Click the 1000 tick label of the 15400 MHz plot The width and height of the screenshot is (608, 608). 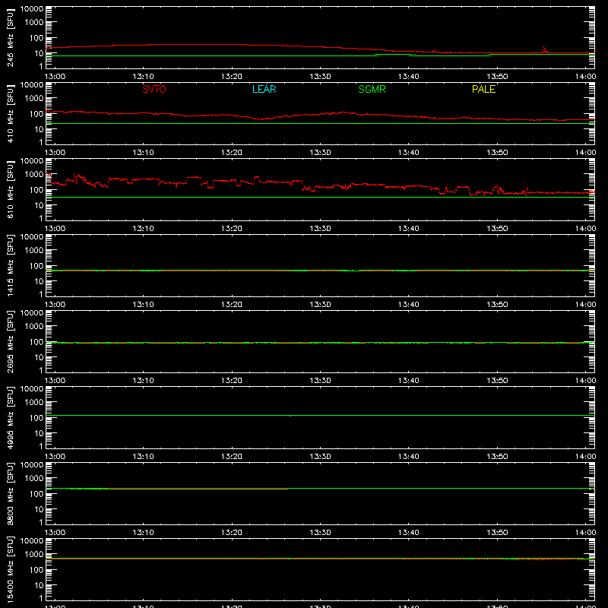[34, 555]
